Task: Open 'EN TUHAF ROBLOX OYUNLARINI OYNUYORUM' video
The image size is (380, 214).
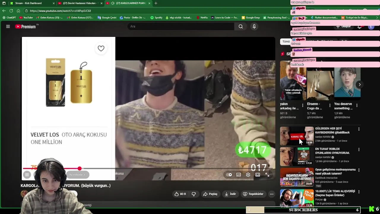Action: click(332, 151)
